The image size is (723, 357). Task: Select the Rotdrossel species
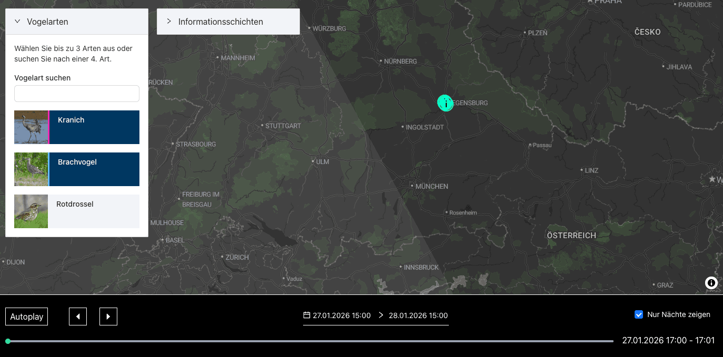click(94, 211)
